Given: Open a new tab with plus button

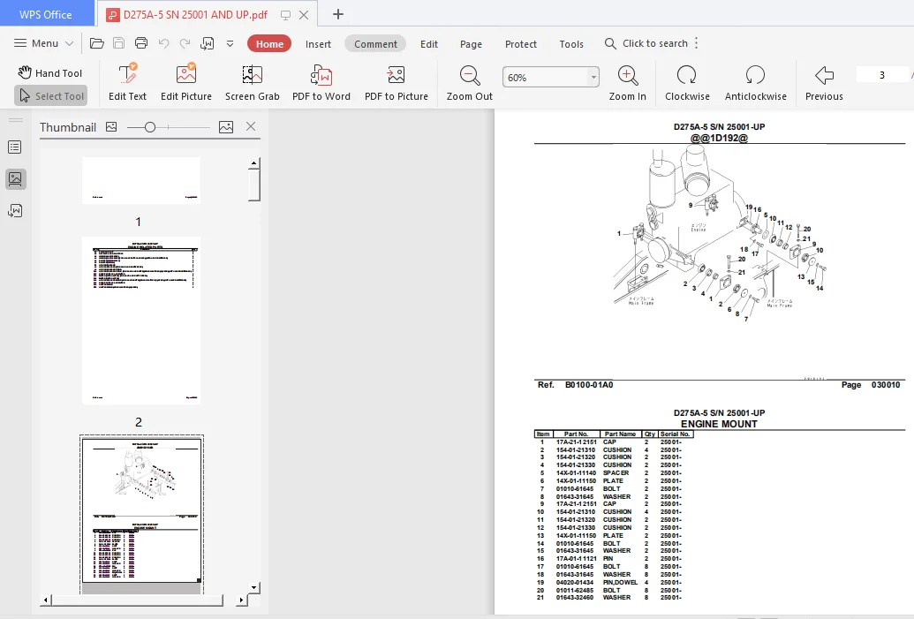Looking at the screenshot, I should point(338,15).
